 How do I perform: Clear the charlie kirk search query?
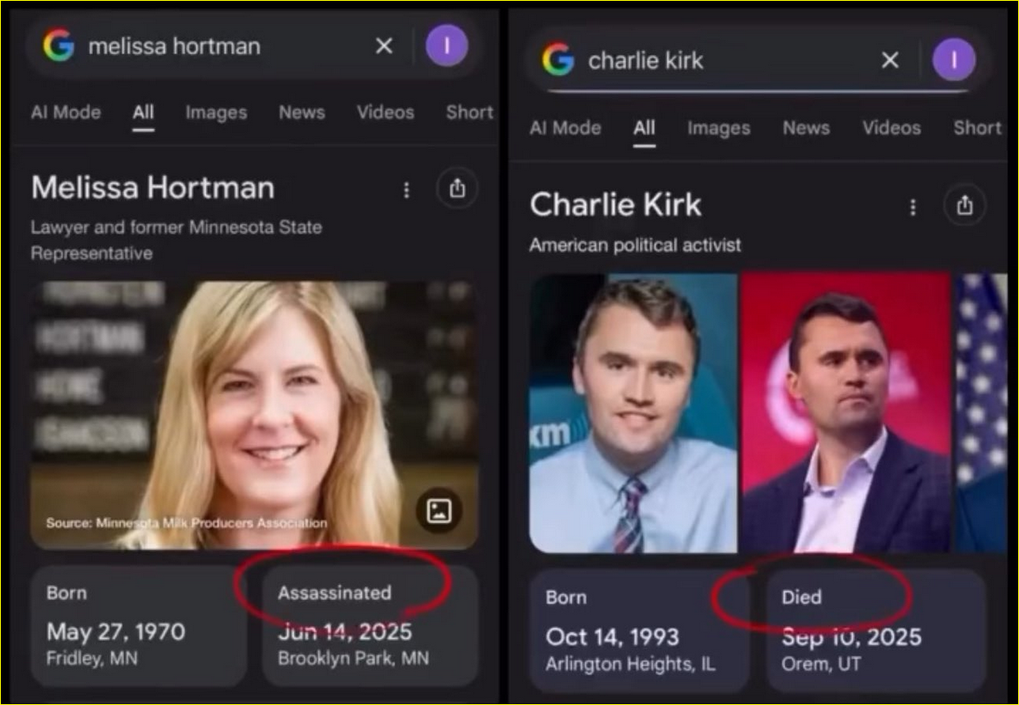click(890, 60)
